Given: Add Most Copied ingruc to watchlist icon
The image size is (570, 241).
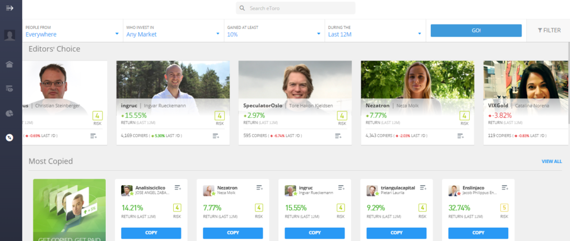Looking at the screenshot, I should 341,188.
